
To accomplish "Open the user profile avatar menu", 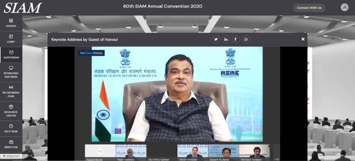I will tap(344, 7).
